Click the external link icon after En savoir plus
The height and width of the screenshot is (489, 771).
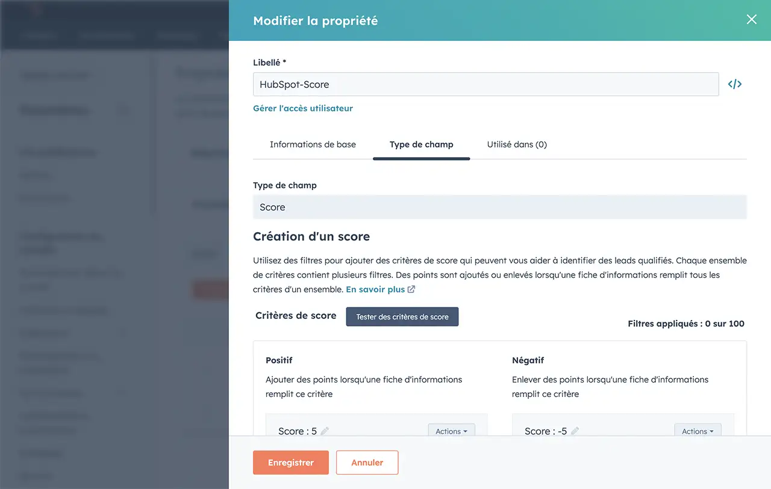[x=411, y=289]
